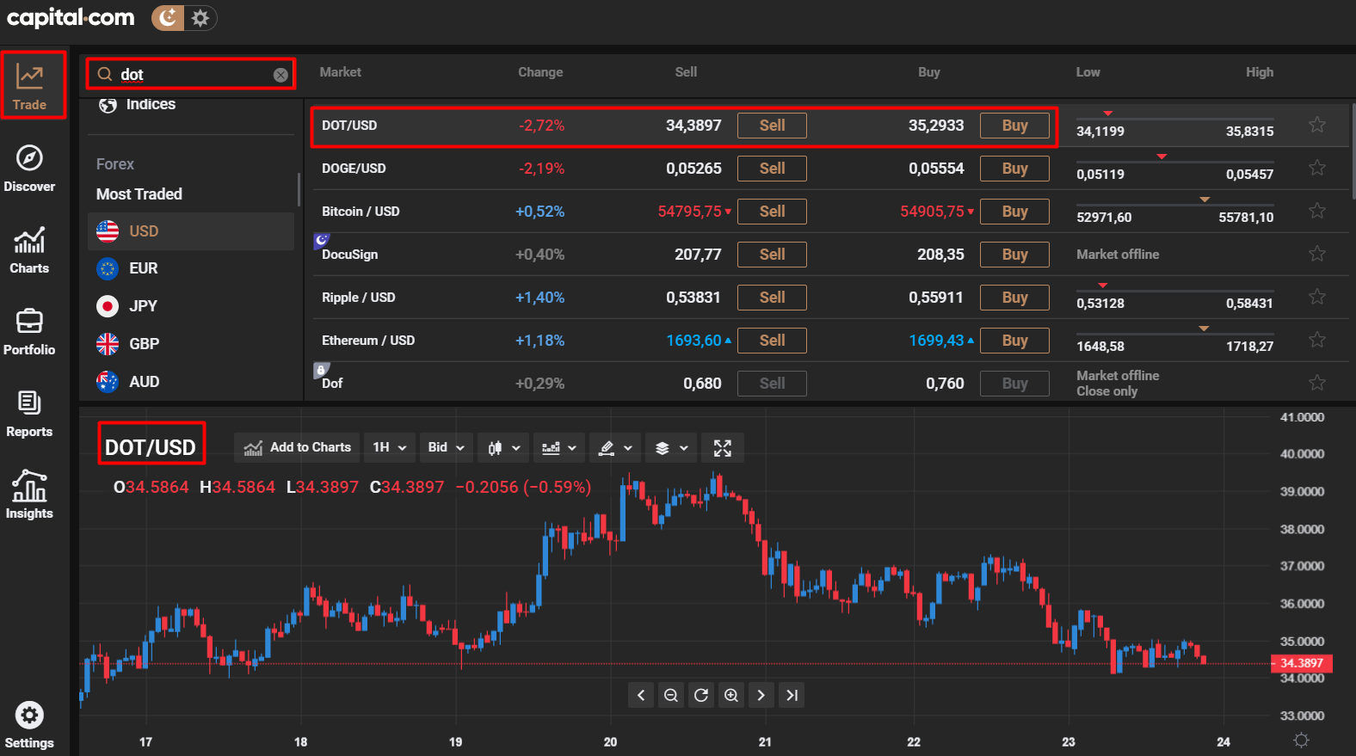Favorite Bitcoin / USD with star
This screenshot has width=1356, height=756.
coord(1316,211)
